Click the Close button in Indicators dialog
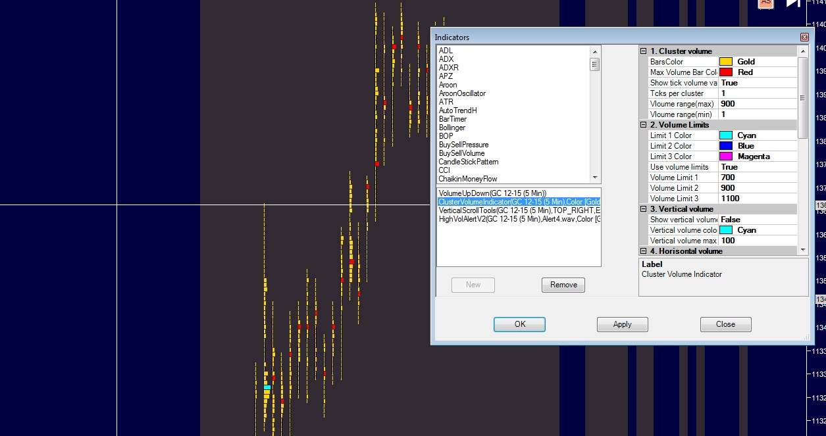This screenshot has width=826, height=436. point(725,324)
